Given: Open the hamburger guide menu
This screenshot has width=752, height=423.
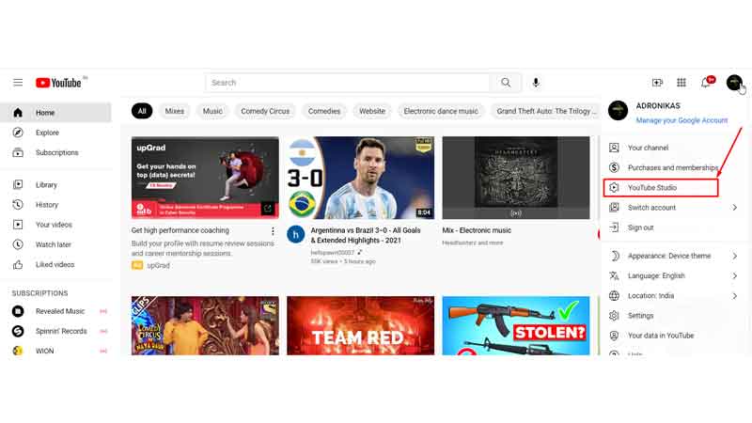Looking at the screenshot, I should pyautogui.click(x=18, y=83).
